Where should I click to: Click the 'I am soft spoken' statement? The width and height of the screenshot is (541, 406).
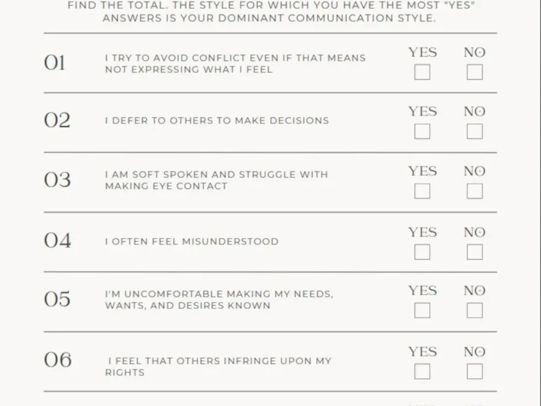[x=216, y=180]
